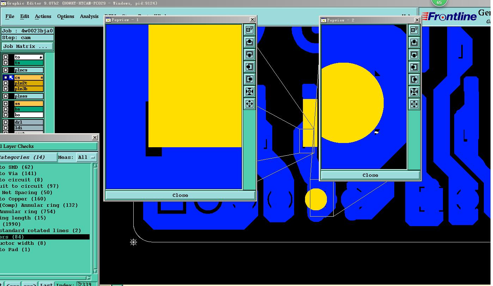Toggle display checkbox for layer bo
Viewport: 493px width, 286px height.
tap(6, 115)
